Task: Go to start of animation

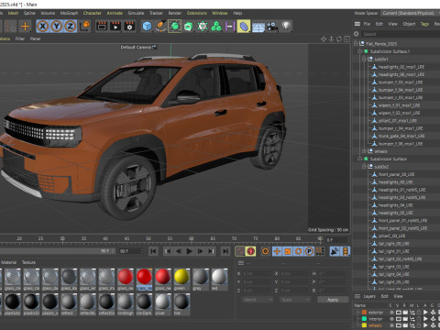Action: coord(153,251)
